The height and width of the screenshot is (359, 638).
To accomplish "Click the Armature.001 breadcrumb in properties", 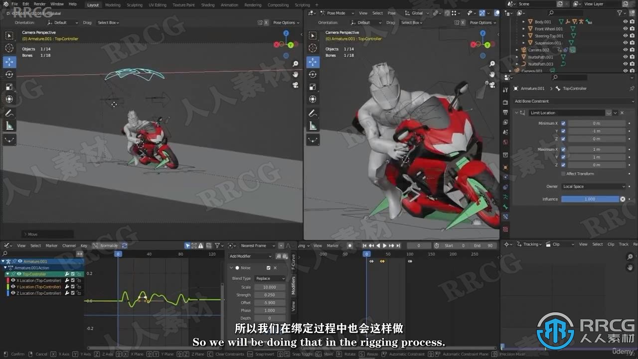I will [x=533, y=88].
